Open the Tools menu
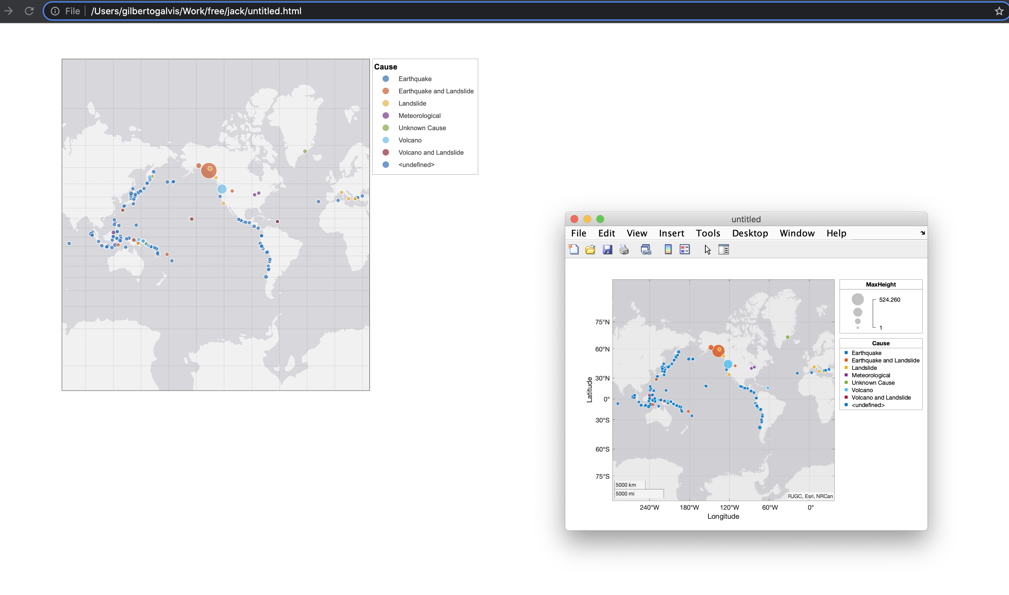 (x=708, y=233)
